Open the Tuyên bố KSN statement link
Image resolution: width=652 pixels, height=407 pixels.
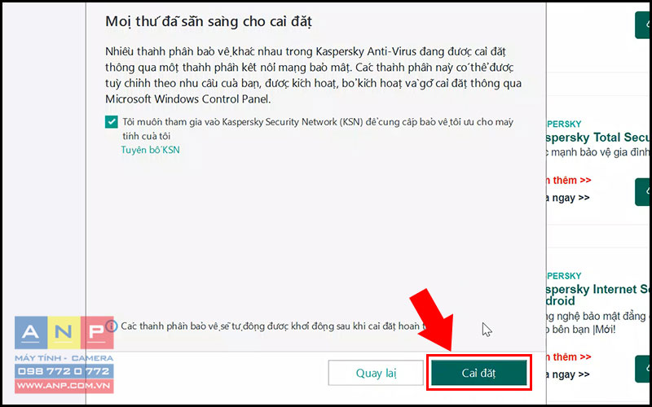click(x=151, y=150)
